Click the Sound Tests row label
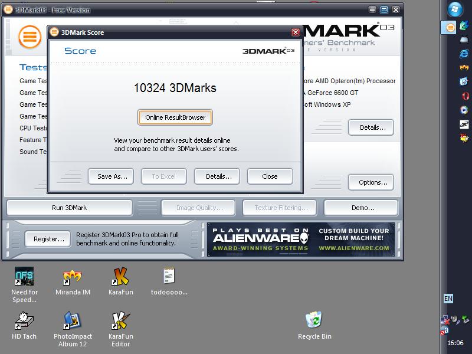The image size is (472, 354). point(33,152)
